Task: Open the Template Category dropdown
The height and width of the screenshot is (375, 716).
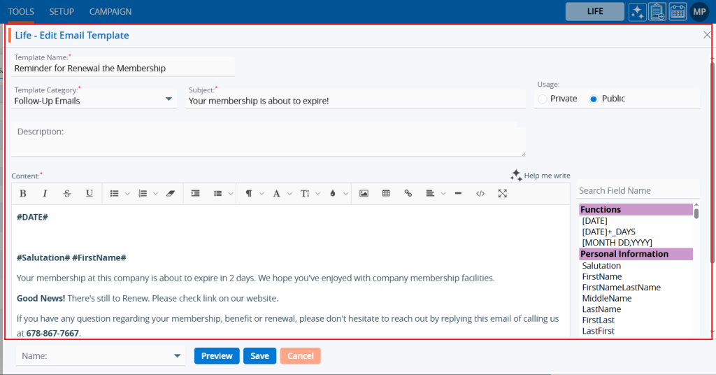Action: 169,100
